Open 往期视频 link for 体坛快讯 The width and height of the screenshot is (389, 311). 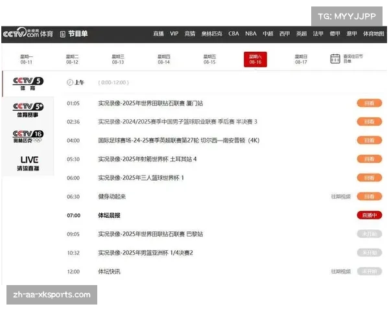pyautogui.click(x=341, y=271)
